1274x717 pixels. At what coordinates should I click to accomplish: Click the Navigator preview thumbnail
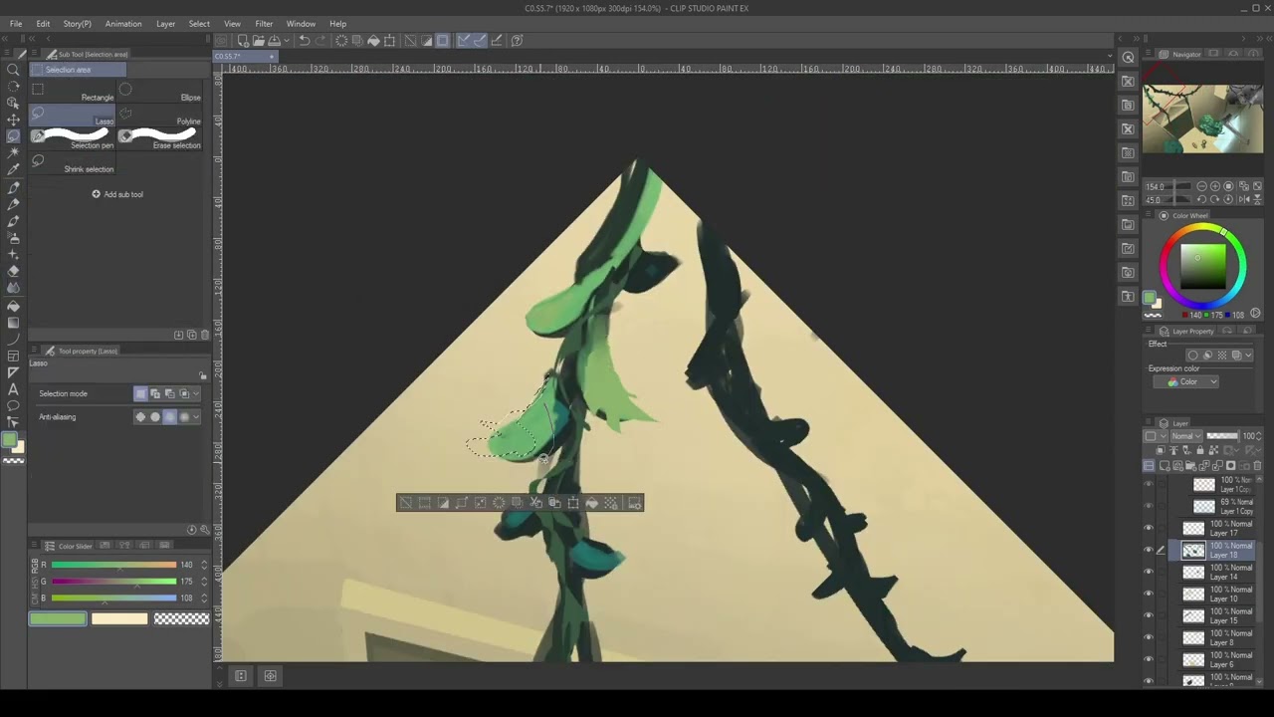point(1202,119)
